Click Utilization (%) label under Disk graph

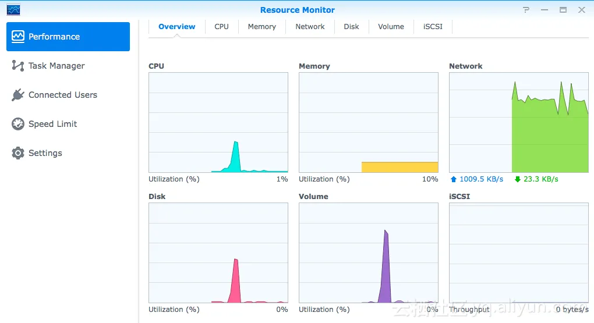(174, 310)
